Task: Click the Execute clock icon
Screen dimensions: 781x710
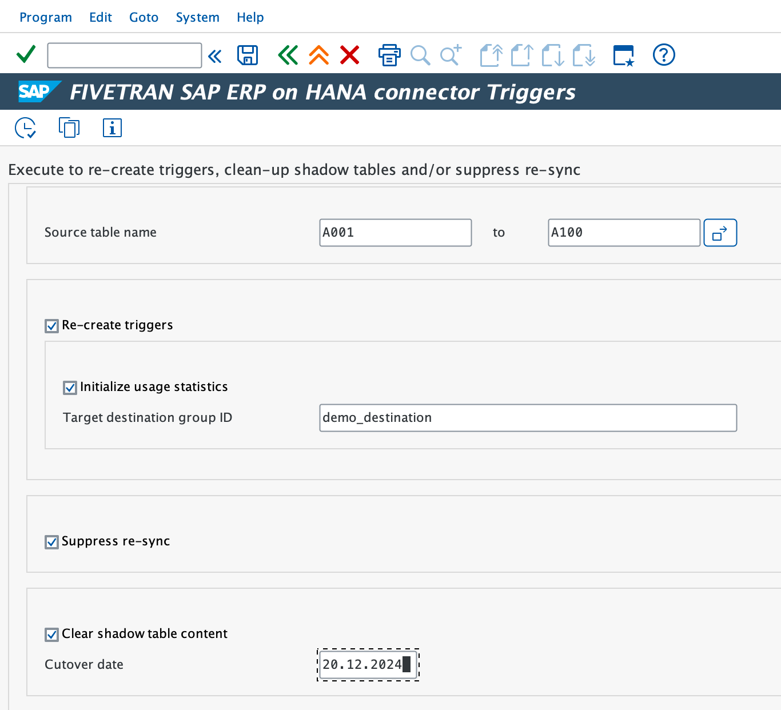Action: pyautogui.click(x=26, y=128)
